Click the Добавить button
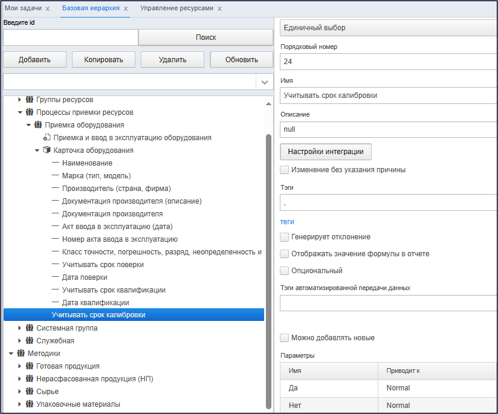 34,60
